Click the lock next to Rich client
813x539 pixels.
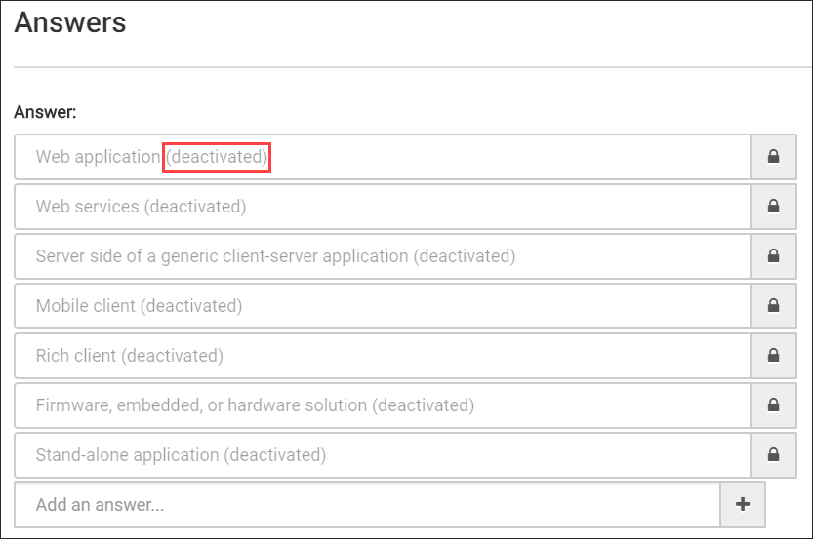click(773, 356)
